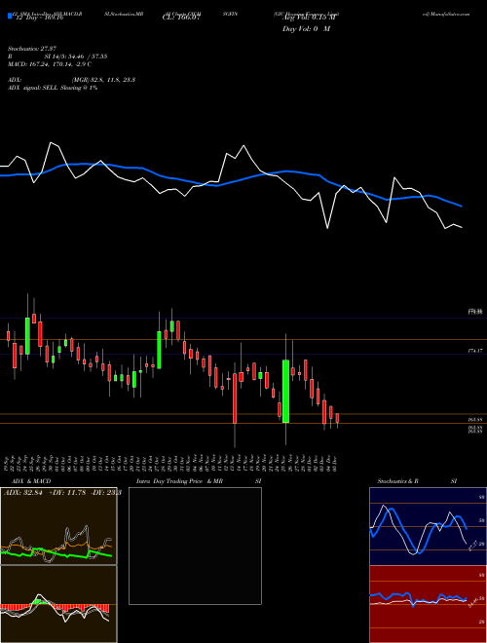
Task: Click the 'Stochastics & RSI' panel title
Action: 417,481
